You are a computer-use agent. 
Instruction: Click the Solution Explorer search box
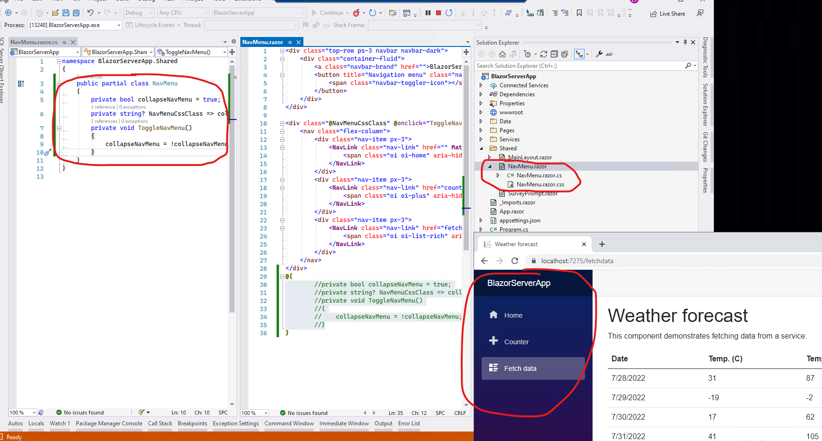click(x=586, y=66)
